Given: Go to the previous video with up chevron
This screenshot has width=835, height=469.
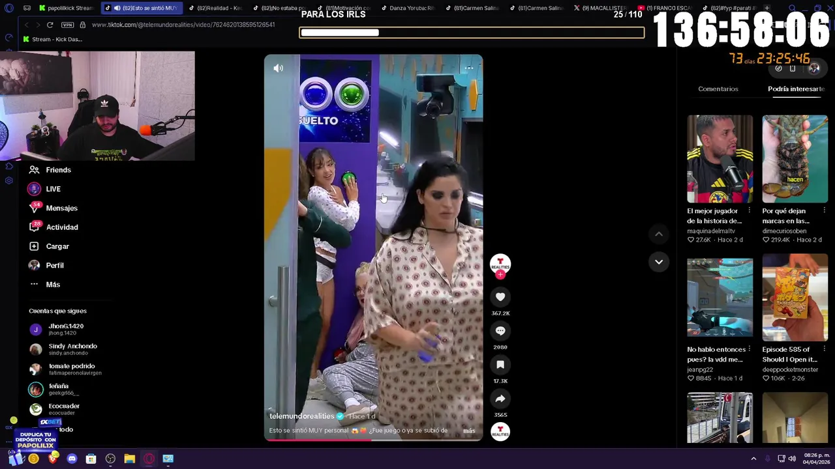Looking at the screenshot, I should (659, 234).
